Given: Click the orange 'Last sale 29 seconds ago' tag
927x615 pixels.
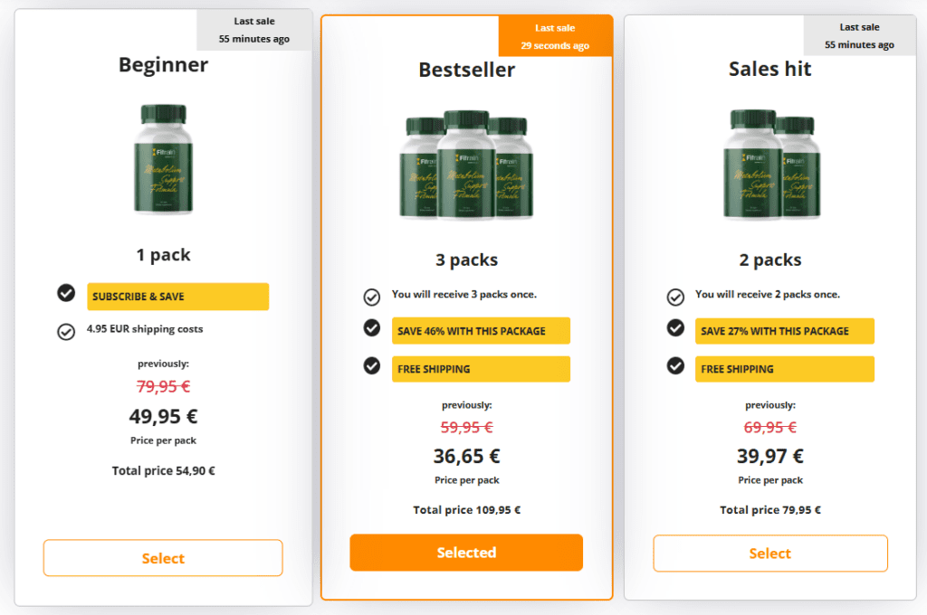Looking at the screenshot, I should [555, 36].
